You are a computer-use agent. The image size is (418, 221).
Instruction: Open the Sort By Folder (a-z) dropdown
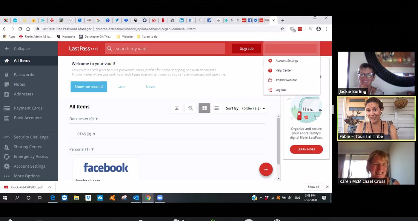coord(245,108)
